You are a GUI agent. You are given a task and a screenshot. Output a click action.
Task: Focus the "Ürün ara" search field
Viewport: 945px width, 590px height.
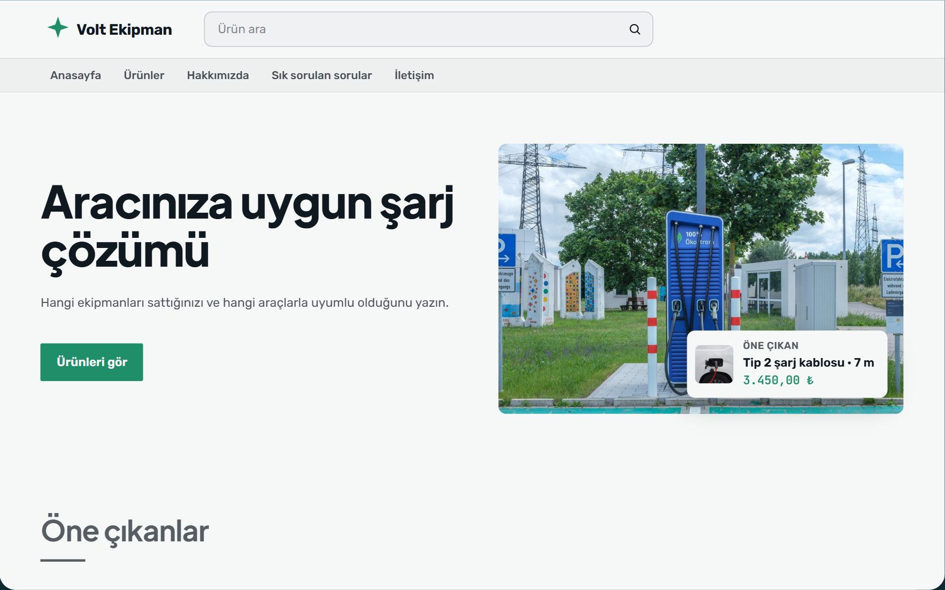[428, 29]
